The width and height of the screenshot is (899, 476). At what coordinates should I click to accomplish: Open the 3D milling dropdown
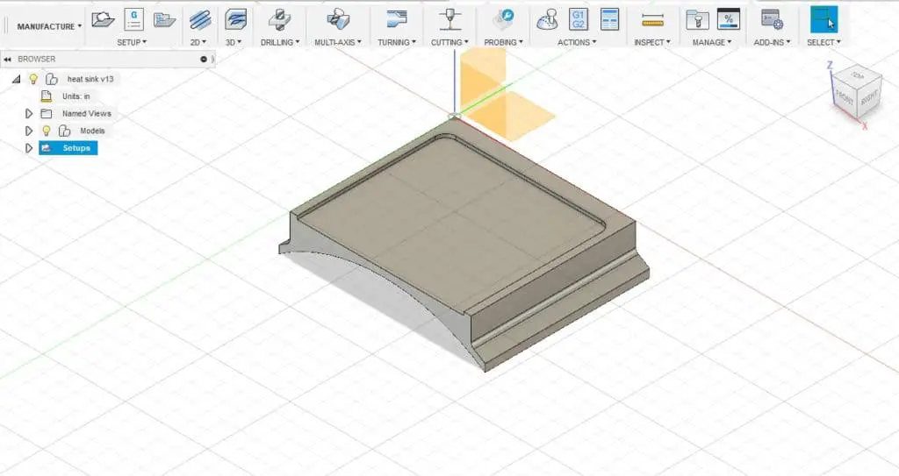[x=234, y=42]
